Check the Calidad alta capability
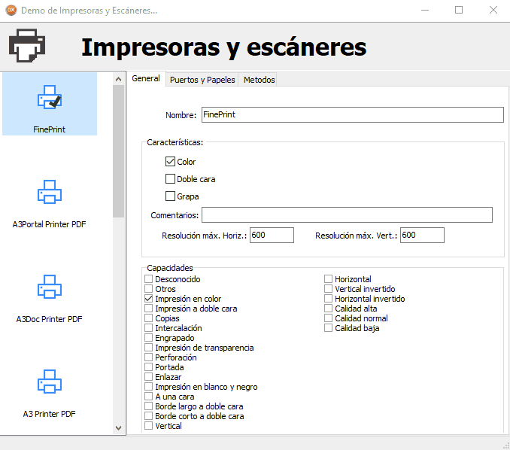510x450 pixels. (x=328, y=308)
